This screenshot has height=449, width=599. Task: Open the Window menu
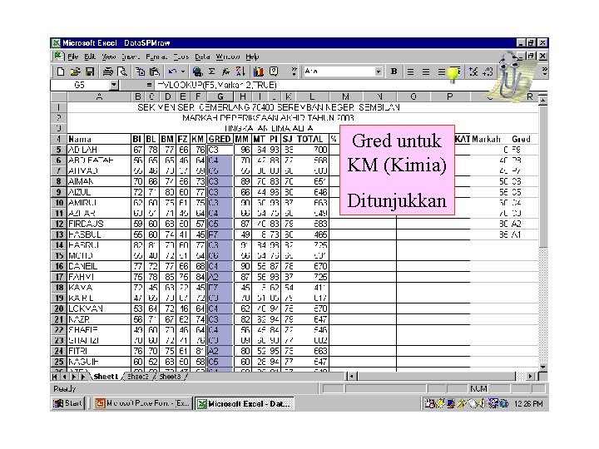(228, 57)
